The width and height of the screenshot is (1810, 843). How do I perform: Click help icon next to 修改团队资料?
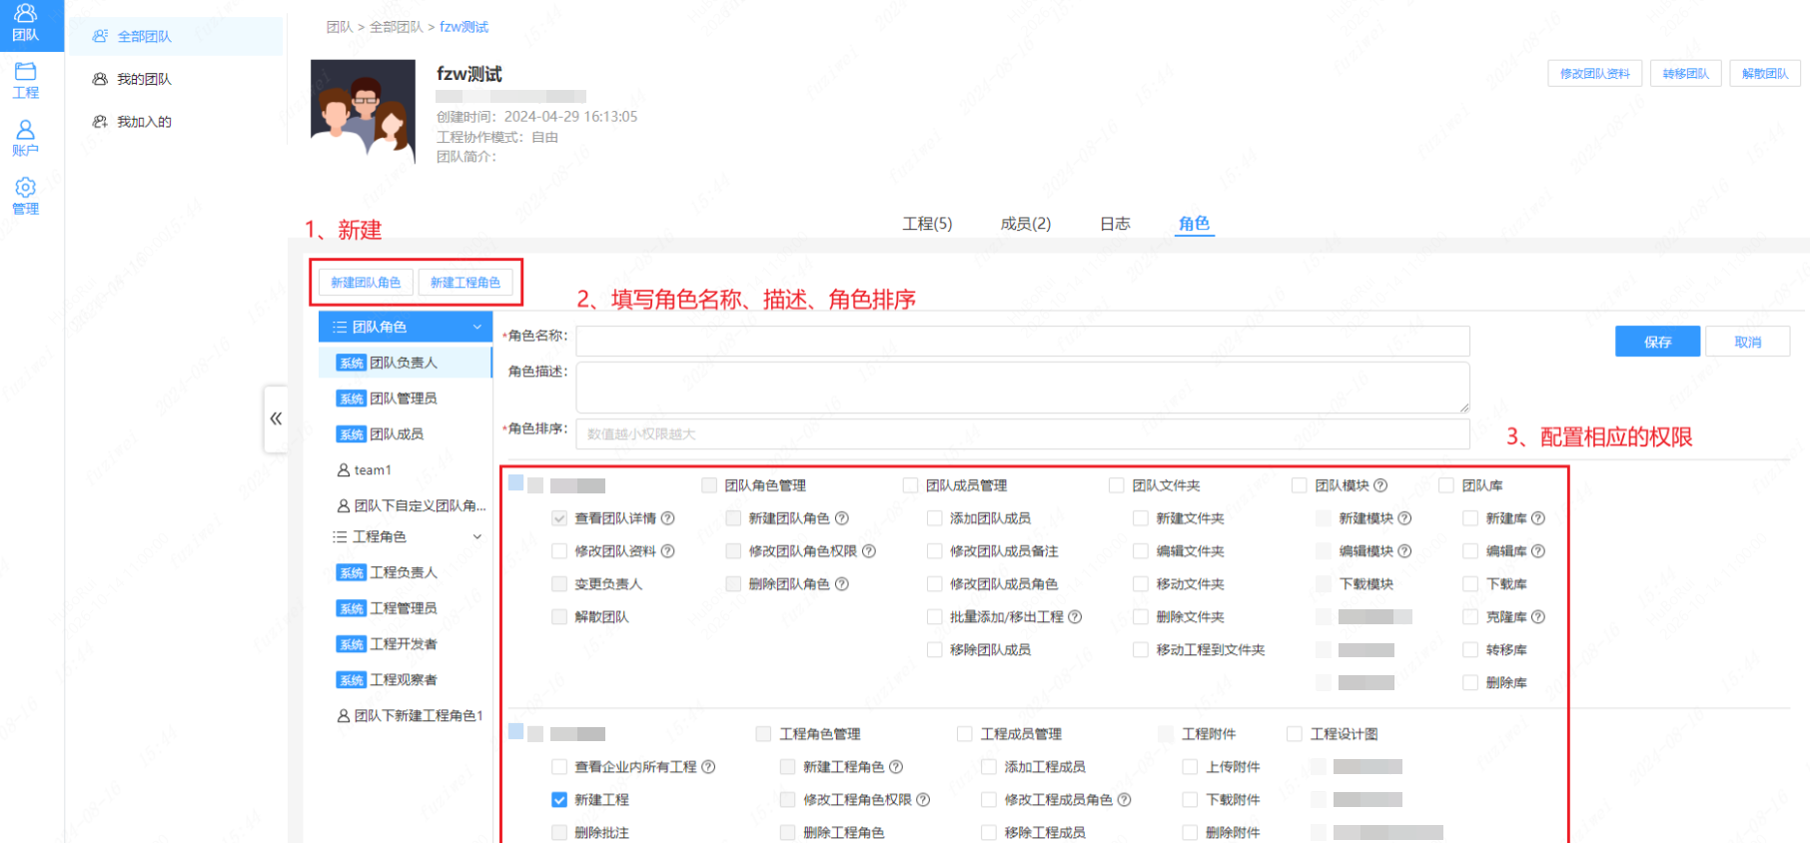[668, 551]
